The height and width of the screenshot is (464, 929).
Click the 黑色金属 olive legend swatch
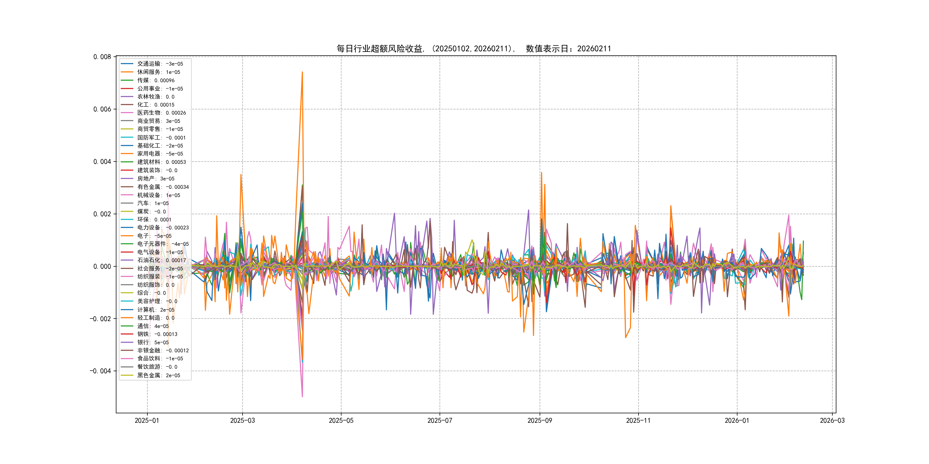(127, 375)
